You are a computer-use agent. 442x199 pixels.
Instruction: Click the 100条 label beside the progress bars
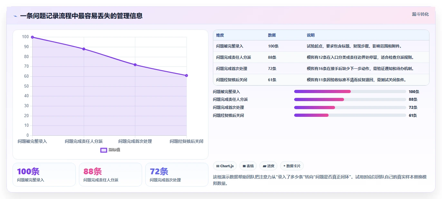point(414,92)
